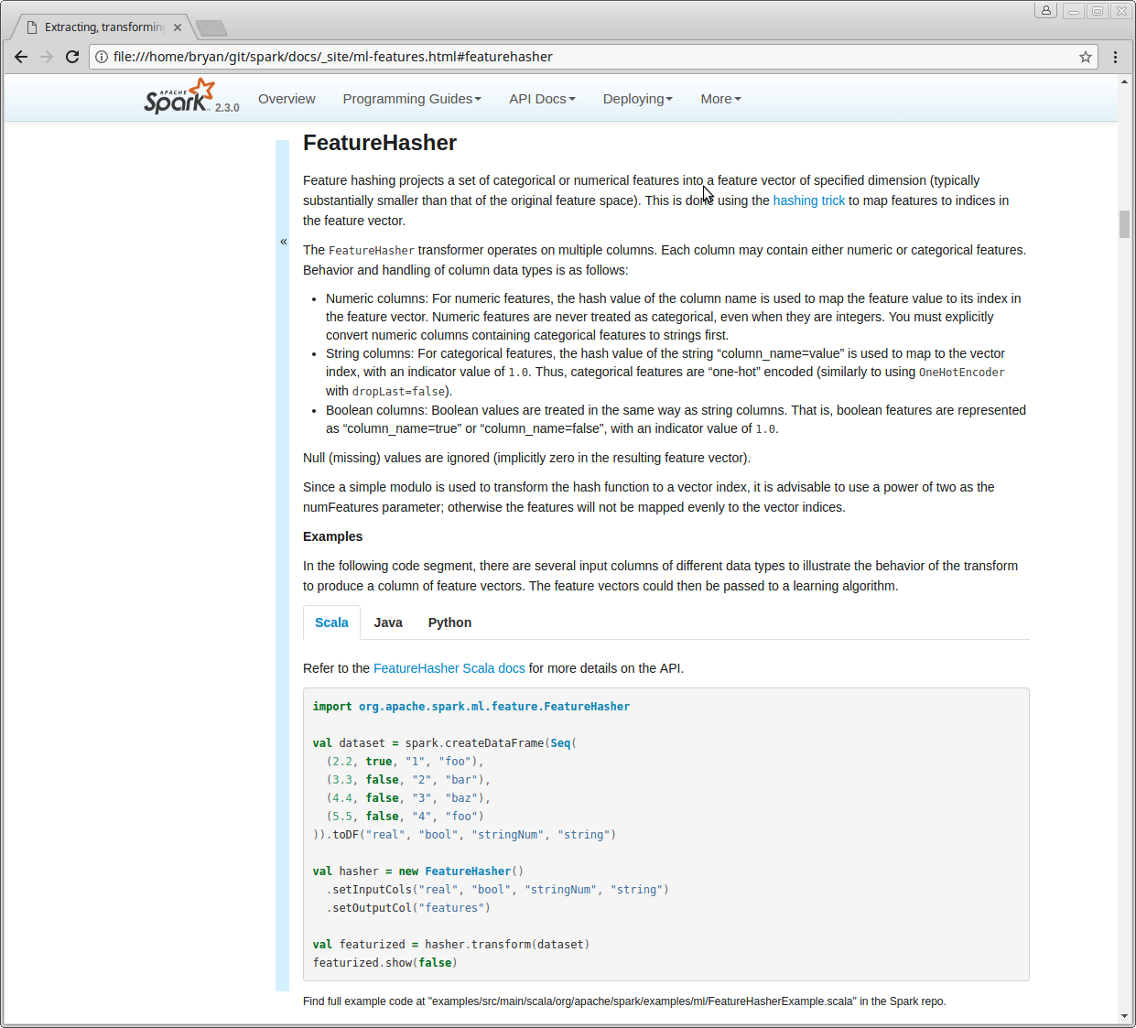Click the featurized.show(false) code line

click(x=385, y=963)
